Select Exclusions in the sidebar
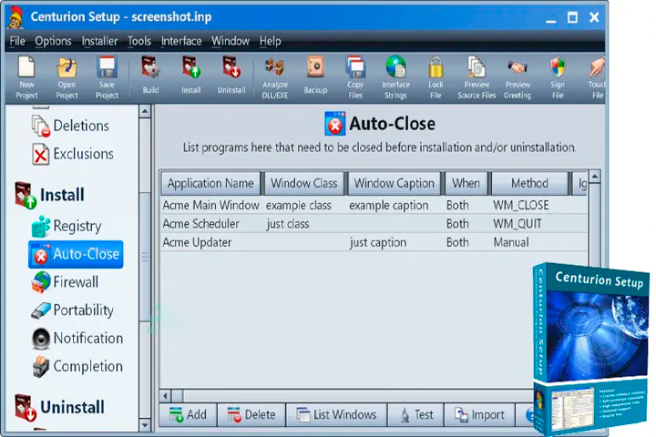 pos(73,154)
